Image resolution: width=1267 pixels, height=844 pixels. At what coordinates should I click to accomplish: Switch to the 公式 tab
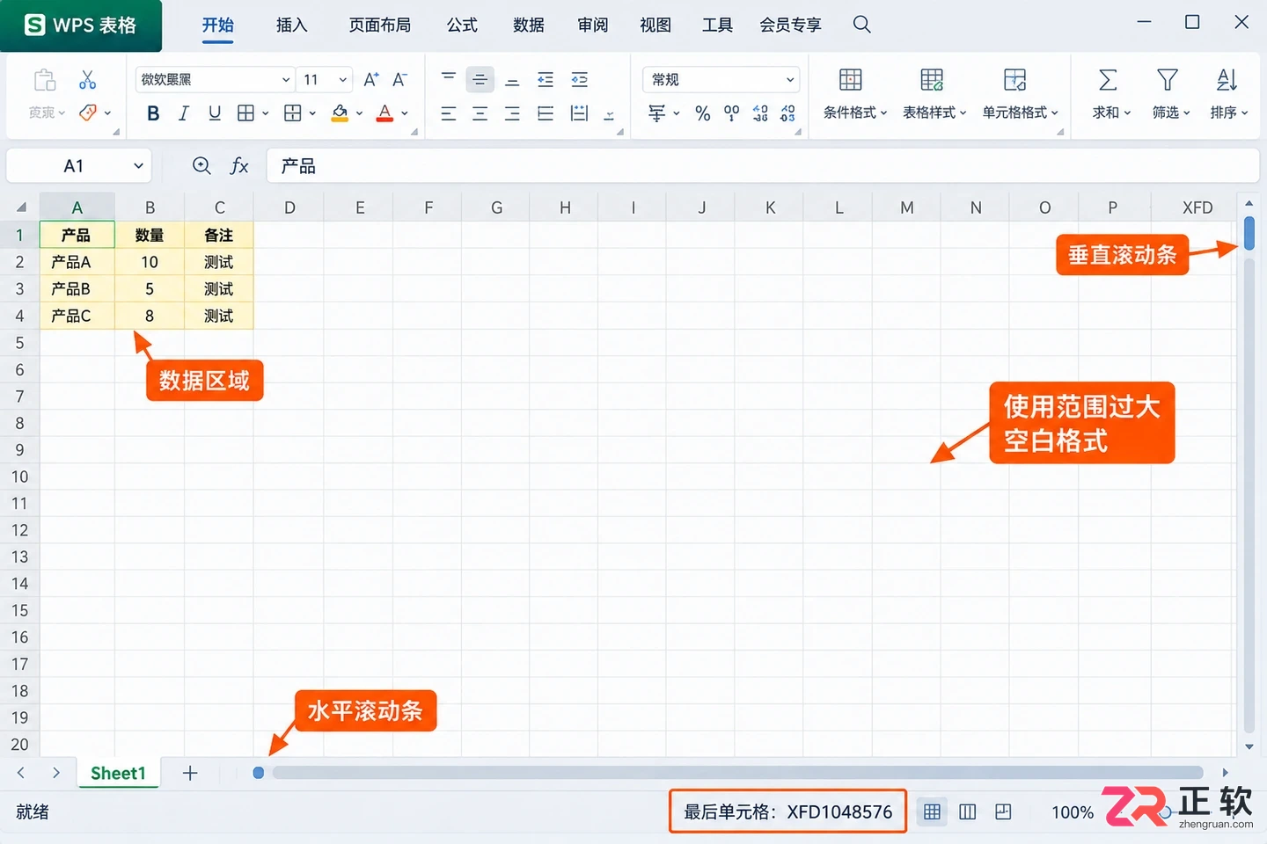(x=462, y=25)
